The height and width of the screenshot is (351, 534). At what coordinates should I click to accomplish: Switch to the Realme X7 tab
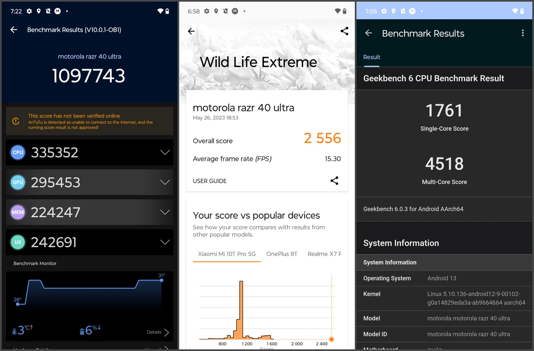324,254
